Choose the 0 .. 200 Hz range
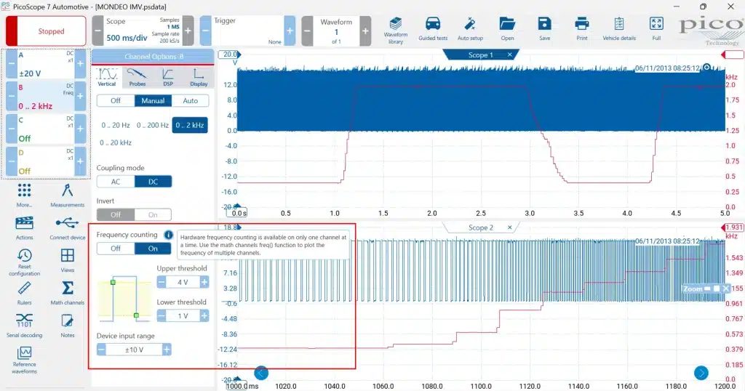Viewport: 745px width, 391px height. click(x=153, y=125)
